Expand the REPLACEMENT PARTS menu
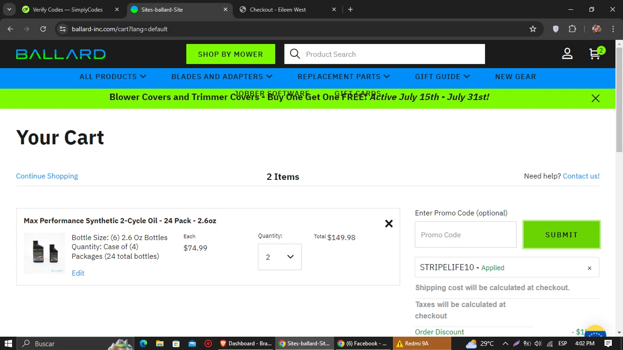Image resolution: width=623 pixels, height=350 pixels. coord(343,77)
